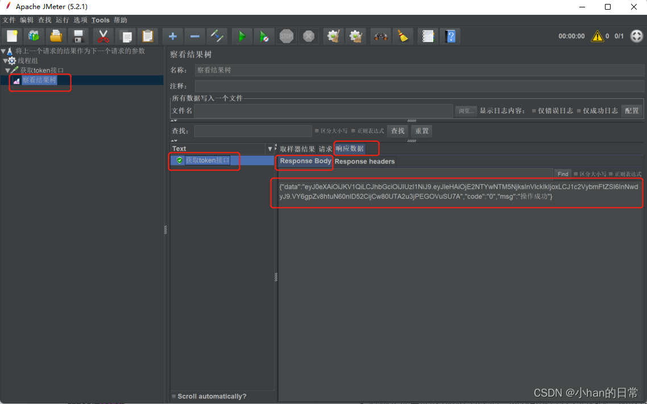Clear all results with second gear-broom icon
This screenshot has width=647, height=404.
356,36
